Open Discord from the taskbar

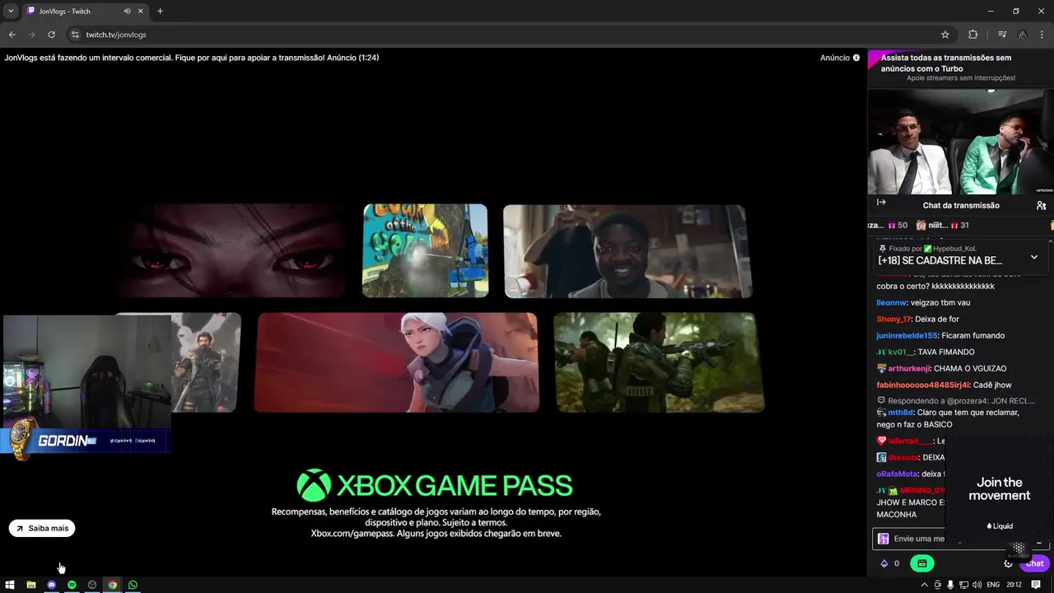(x=51, y=585)
